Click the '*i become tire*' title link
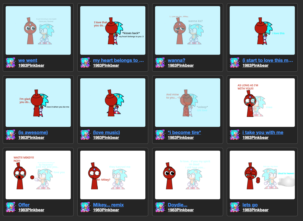 184,132
